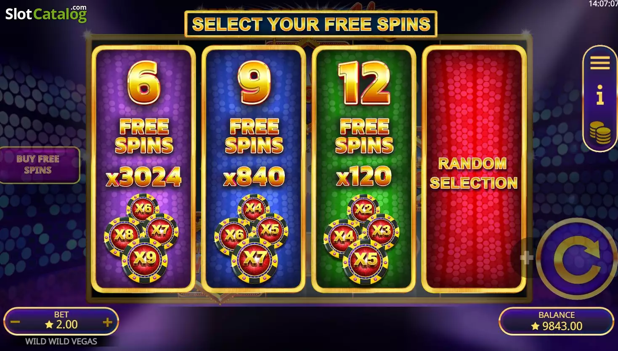Viewport: 618px width, 351px height.
Task: Open the game info icon
Action: 600,95
